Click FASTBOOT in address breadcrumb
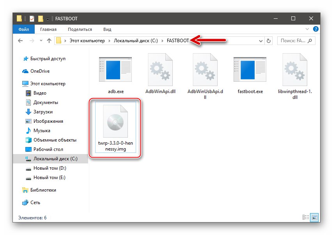The height and width of the screenshot is (235, 333). tap(178, 41)
